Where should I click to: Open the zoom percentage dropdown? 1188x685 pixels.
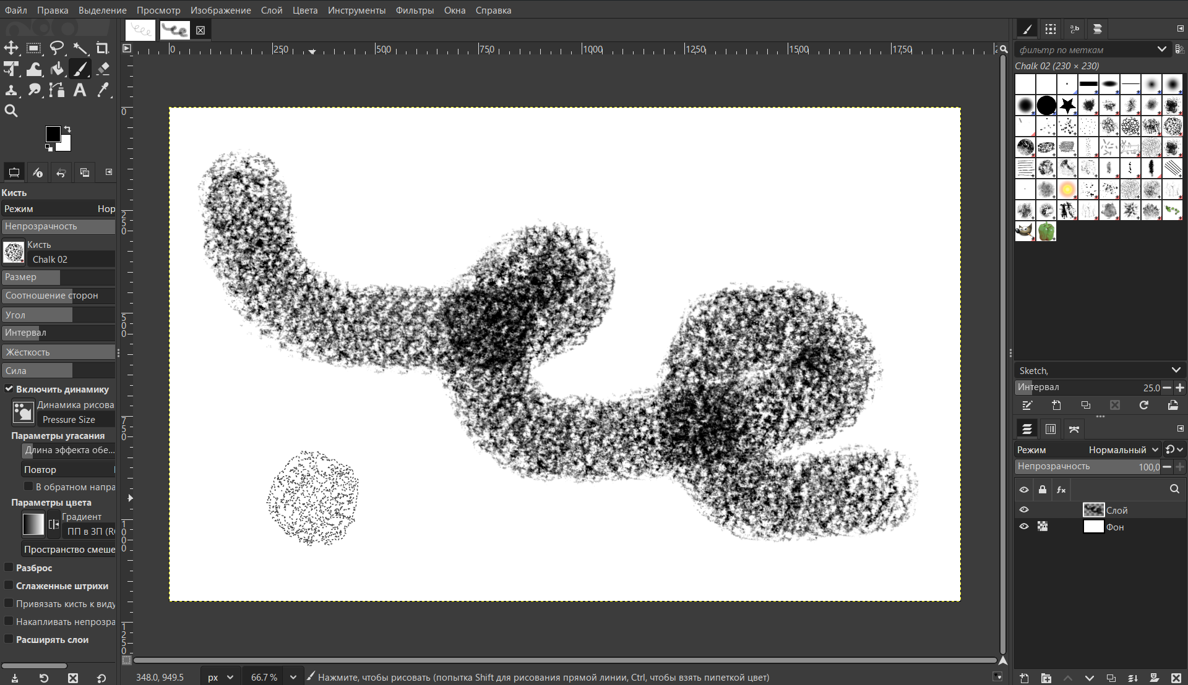coord(293,677)
